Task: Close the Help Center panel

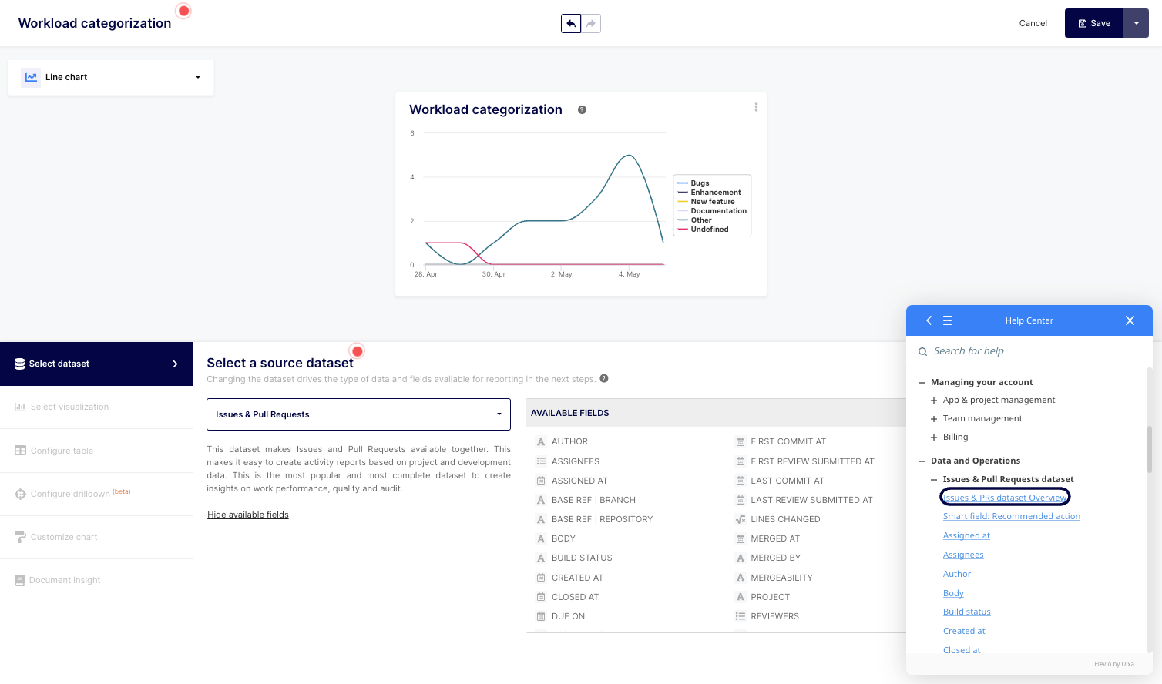Action: coord(1130,320)
